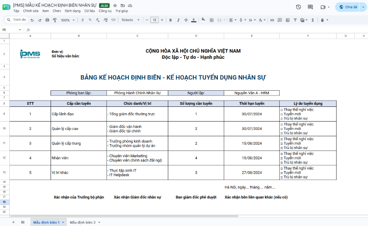The width and height of the screenshot is (368, 226).
Task: Click the redo icon in toolbar
Action: tap(40, 20)
